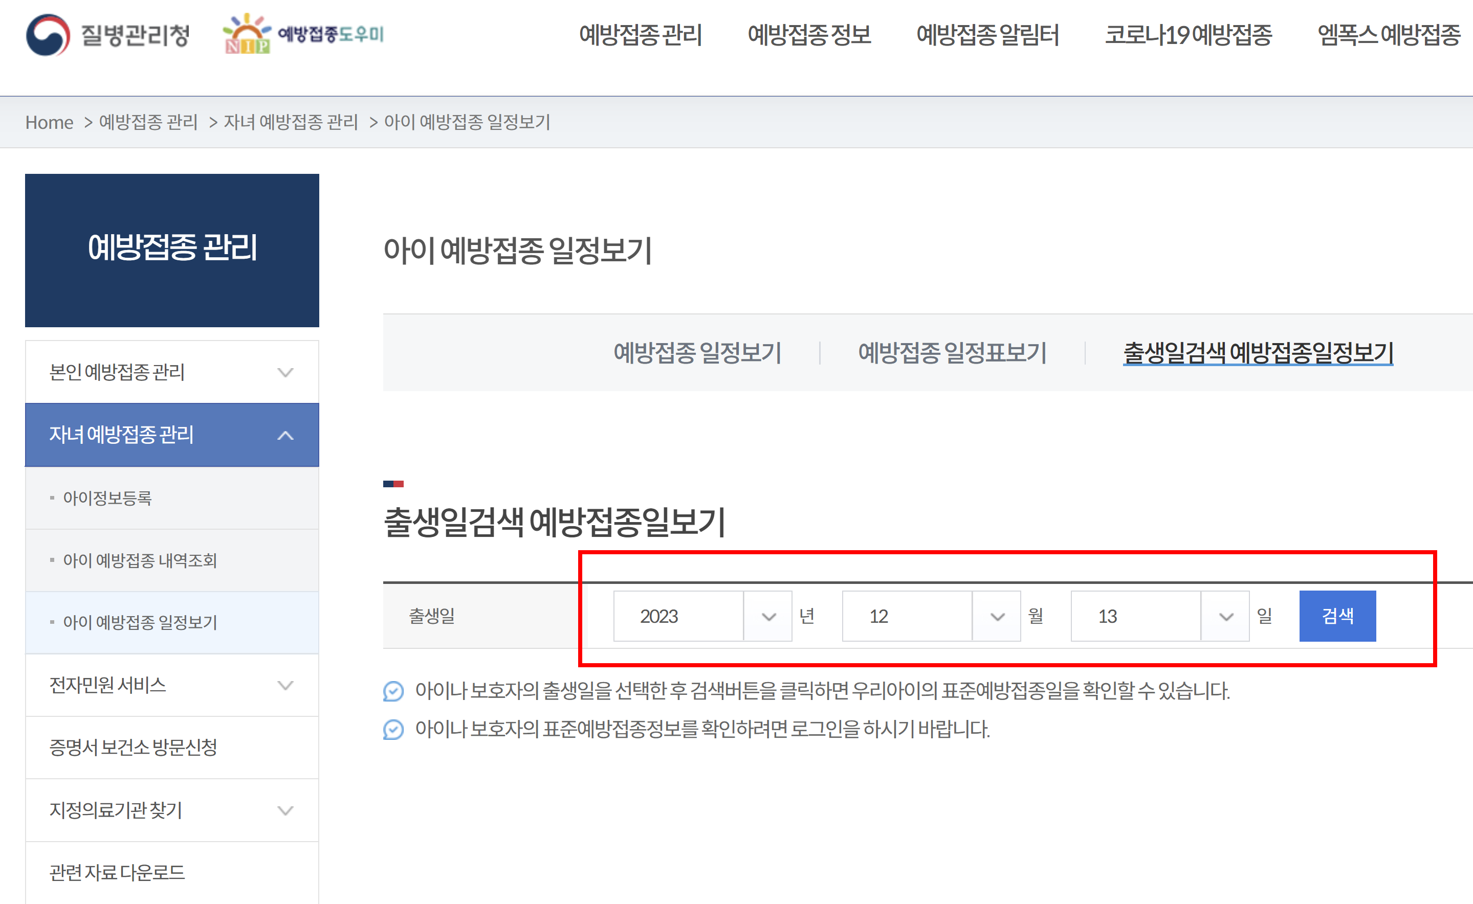Select 출생일검색 예방접종일정보기 tab
1473x904 pixels.
[x=1258, y=353]
